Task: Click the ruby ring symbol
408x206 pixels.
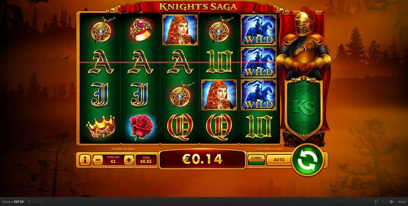Action: 141,30
